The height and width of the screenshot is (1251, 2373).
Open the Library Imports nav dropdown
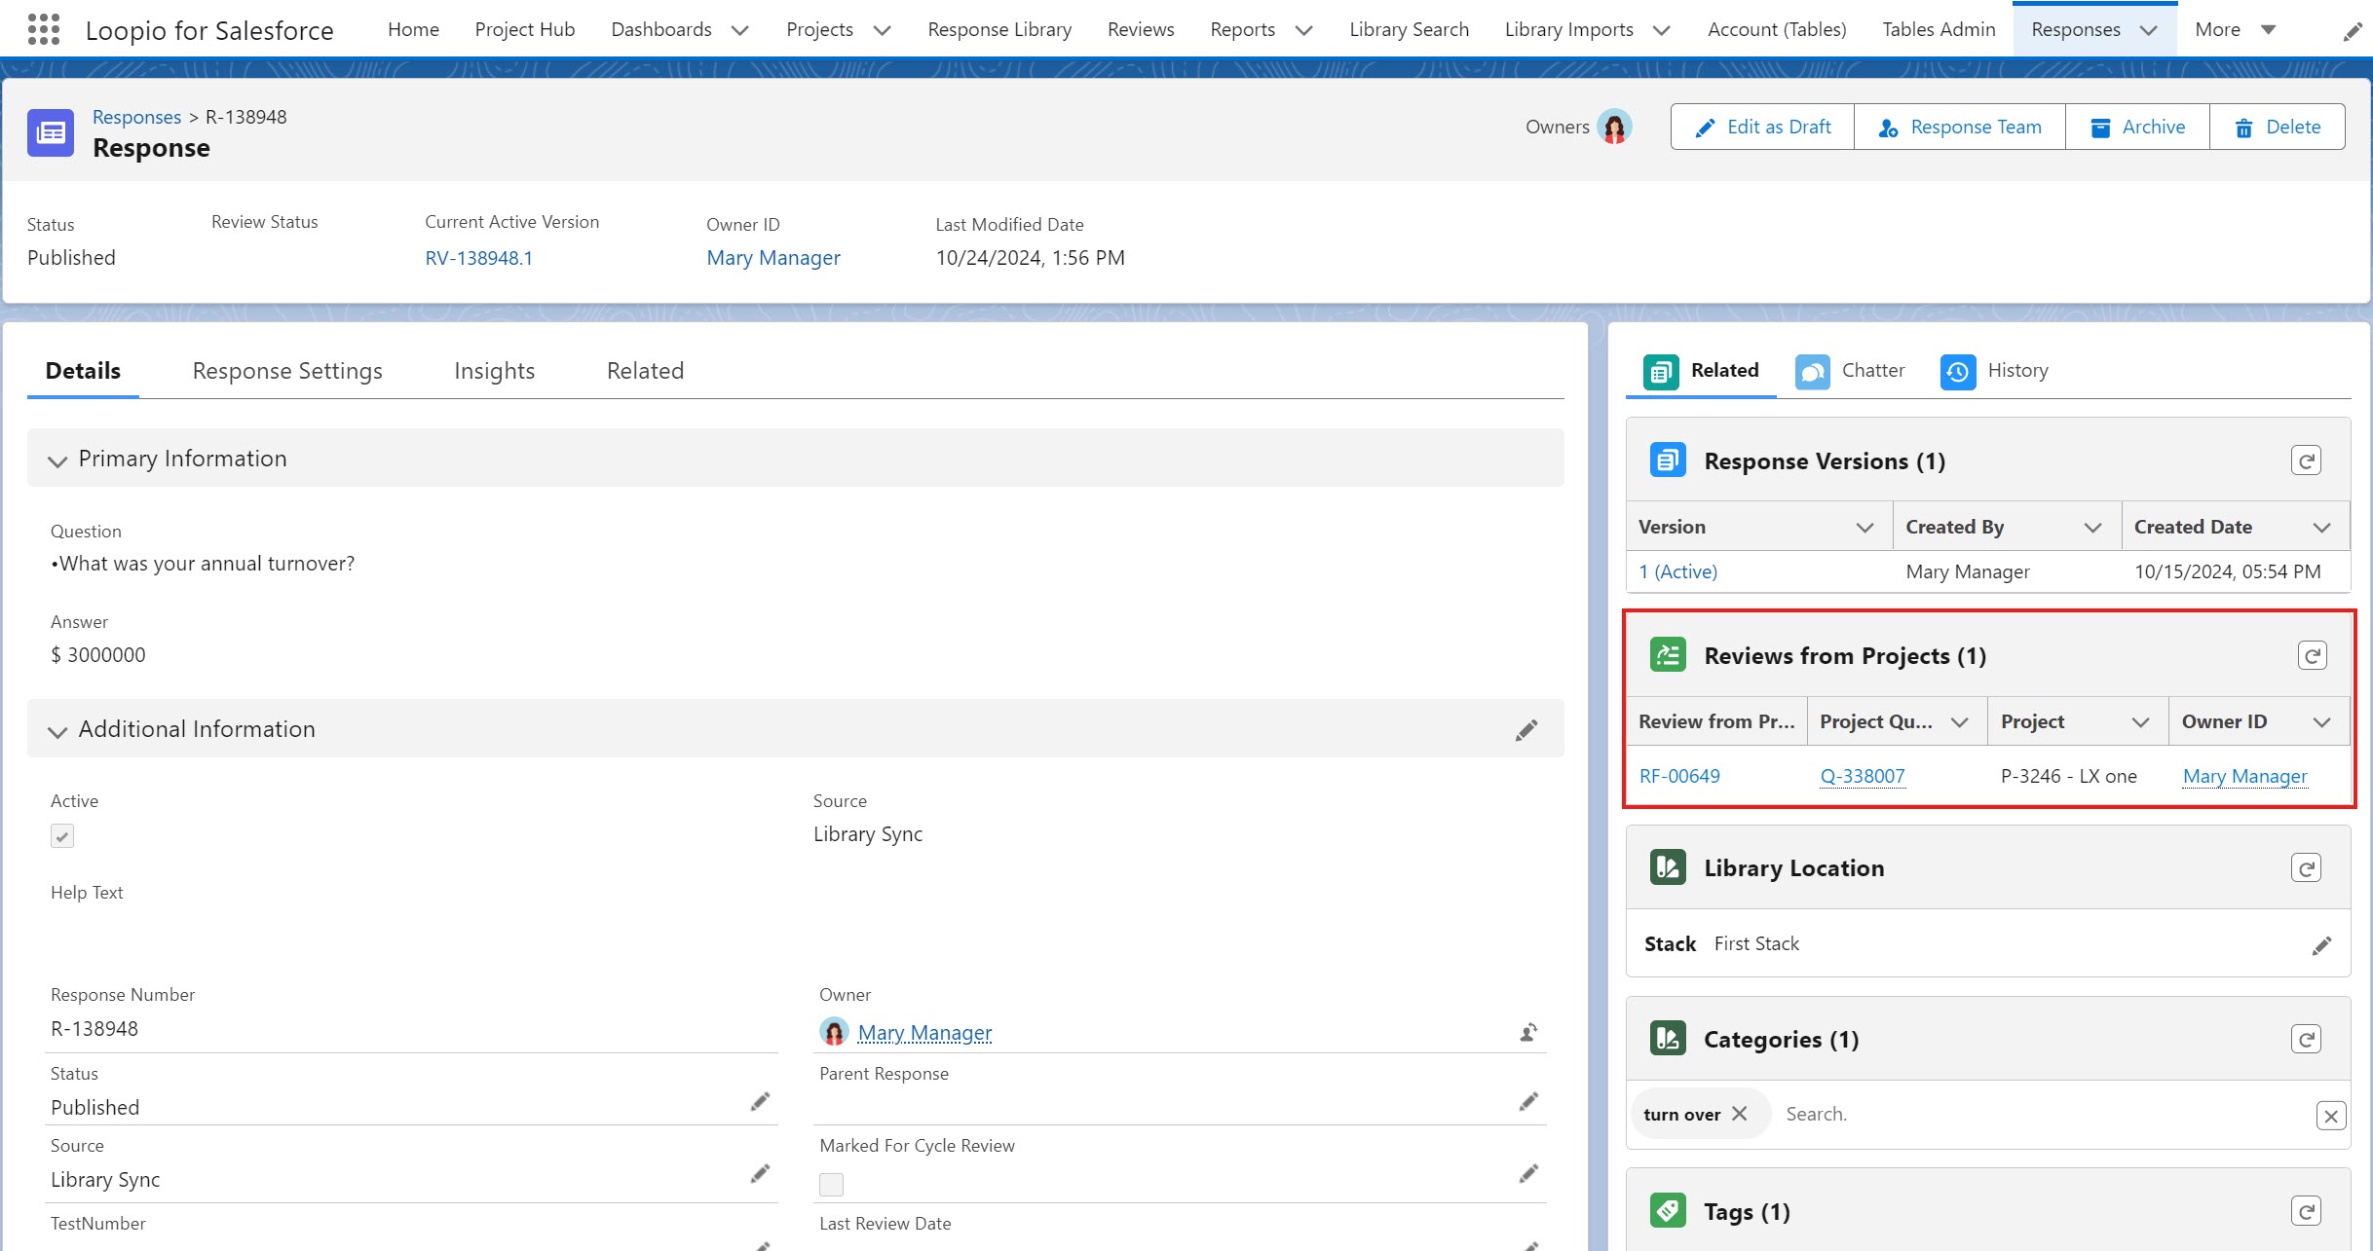point(1662,30)
